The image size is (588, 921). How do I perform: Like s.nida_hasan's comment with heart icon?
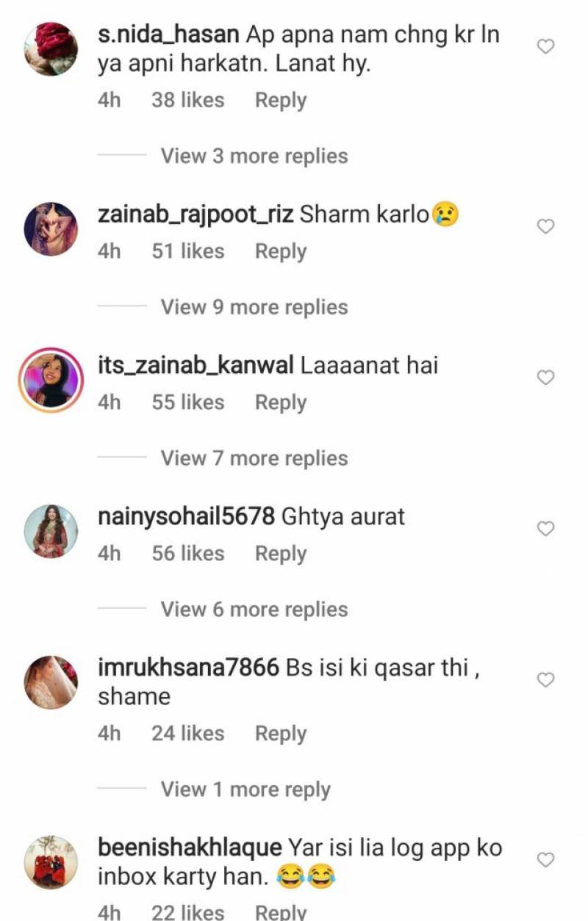click(x=545, y=47)
